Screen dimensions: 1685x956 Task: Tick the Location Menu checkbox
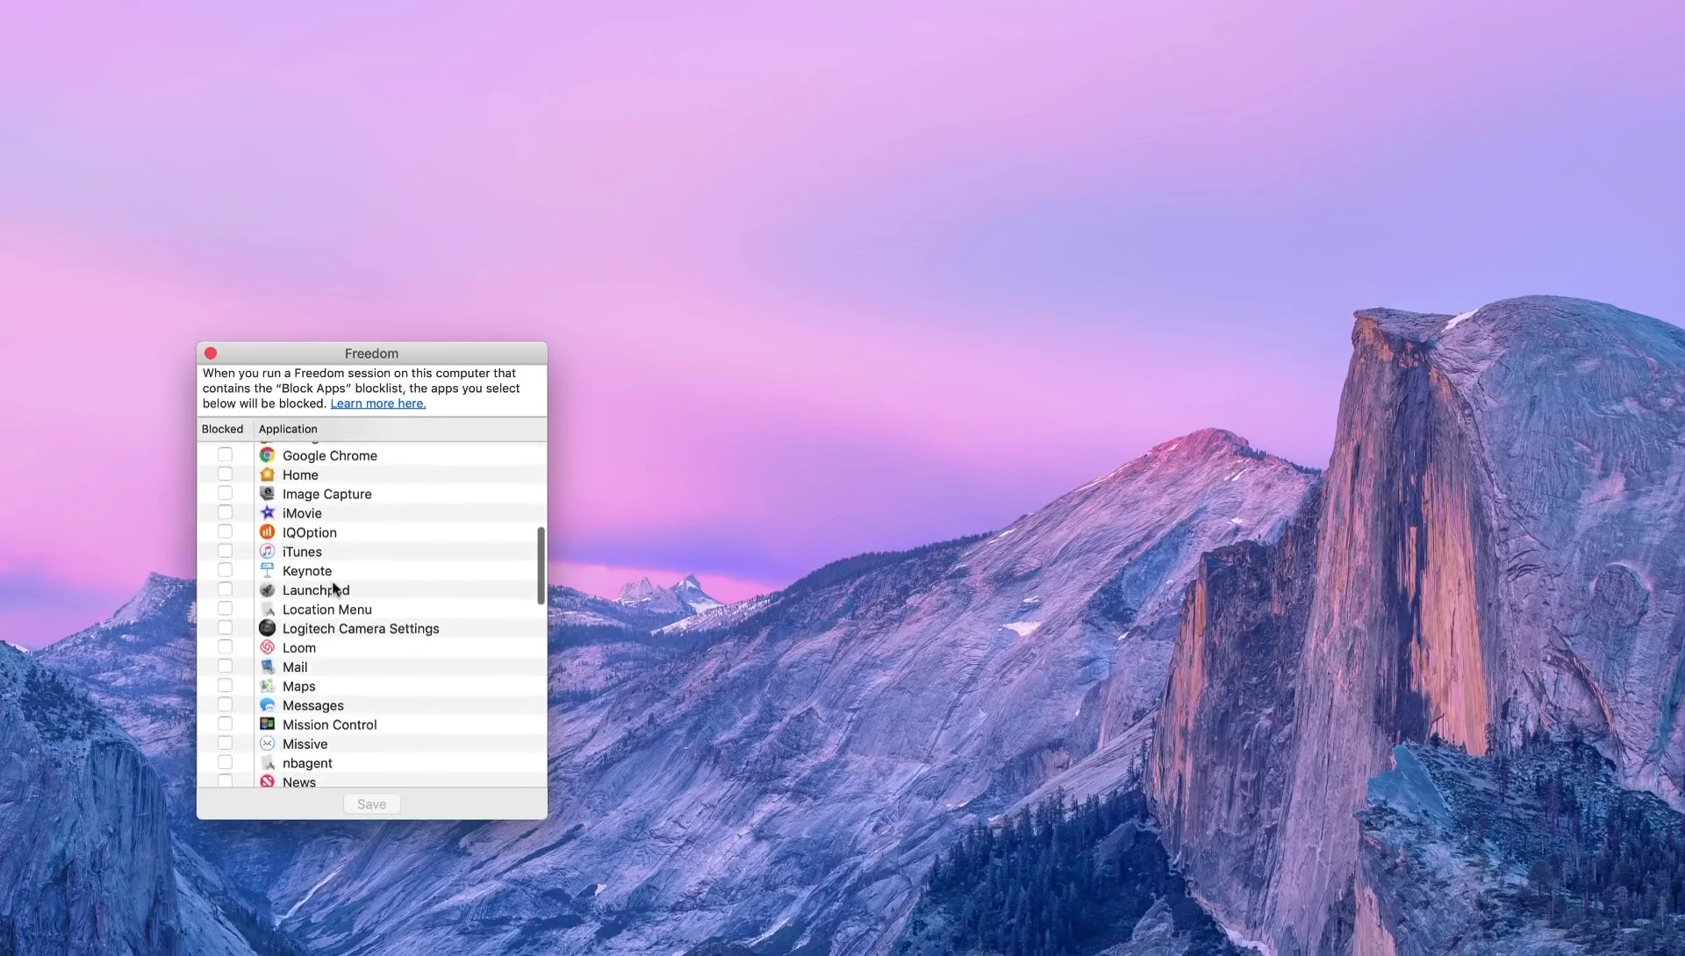click(226, 609)
